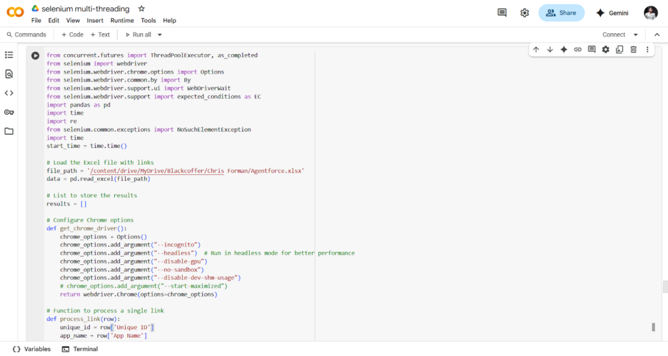Star the selenium multi-threading notebook
Viewport: 668px width, 356px height.
(142, 8)
